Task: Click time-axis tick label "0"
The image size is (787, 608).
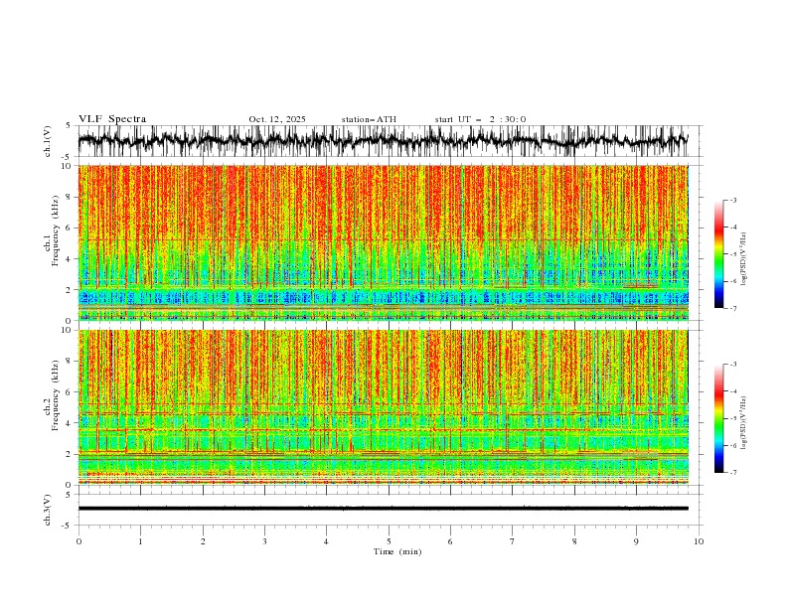Action: (x=79, y=541)
